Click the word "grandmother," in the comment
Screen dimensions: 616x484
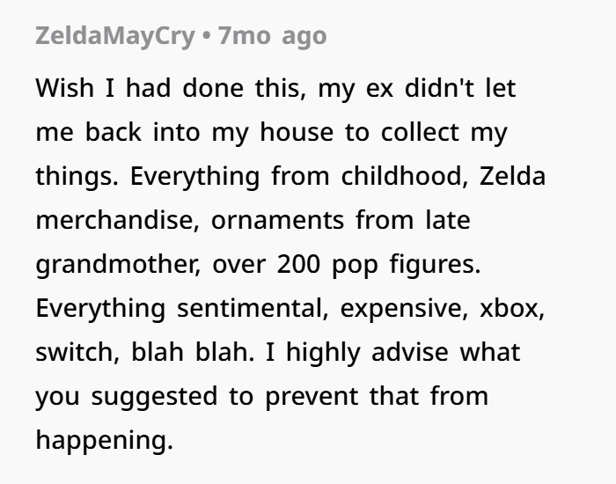click(x=118, y=264)
